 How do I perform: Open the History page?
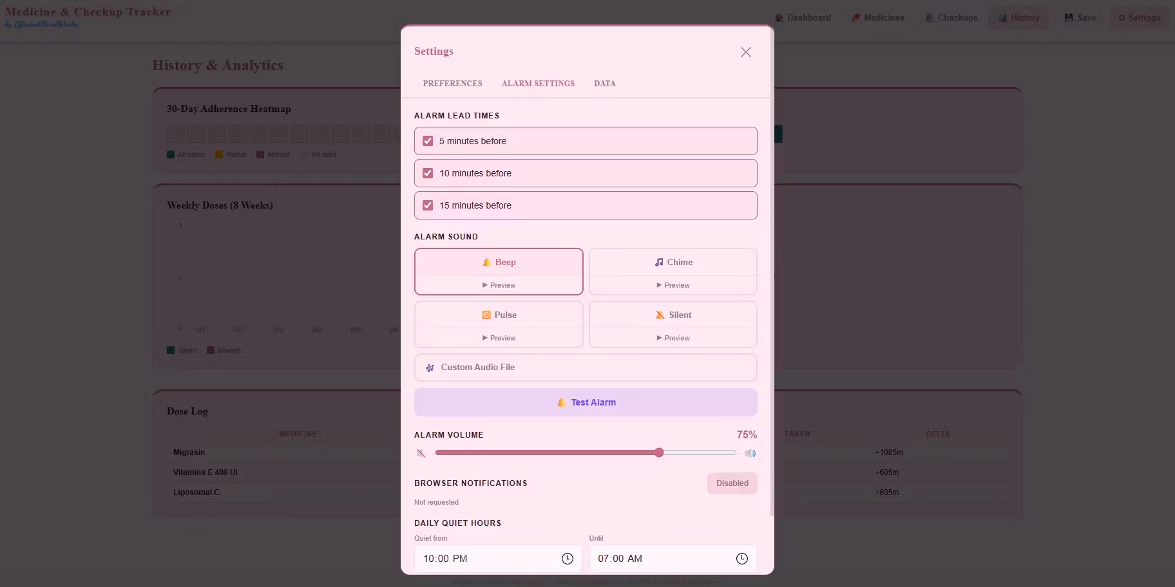pyautogui.click(x=1019, y=17)
